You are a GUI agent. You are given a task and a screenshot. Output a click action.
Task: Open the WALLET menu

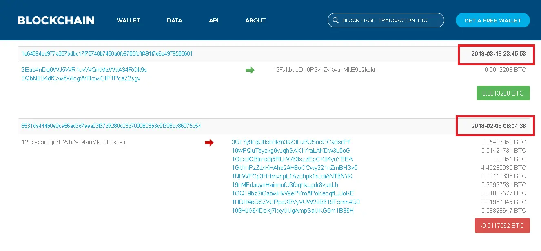point(128,20)
